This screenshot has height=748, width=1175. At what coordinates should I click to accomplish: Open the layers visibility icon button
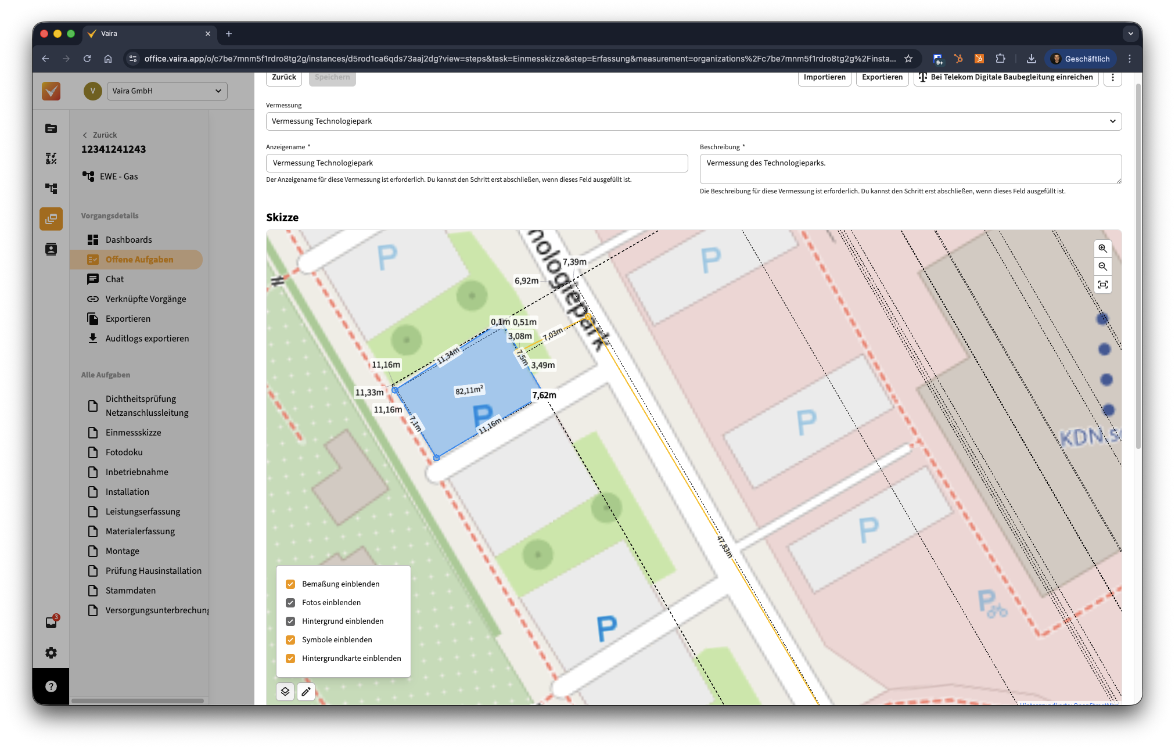(285, 691)
